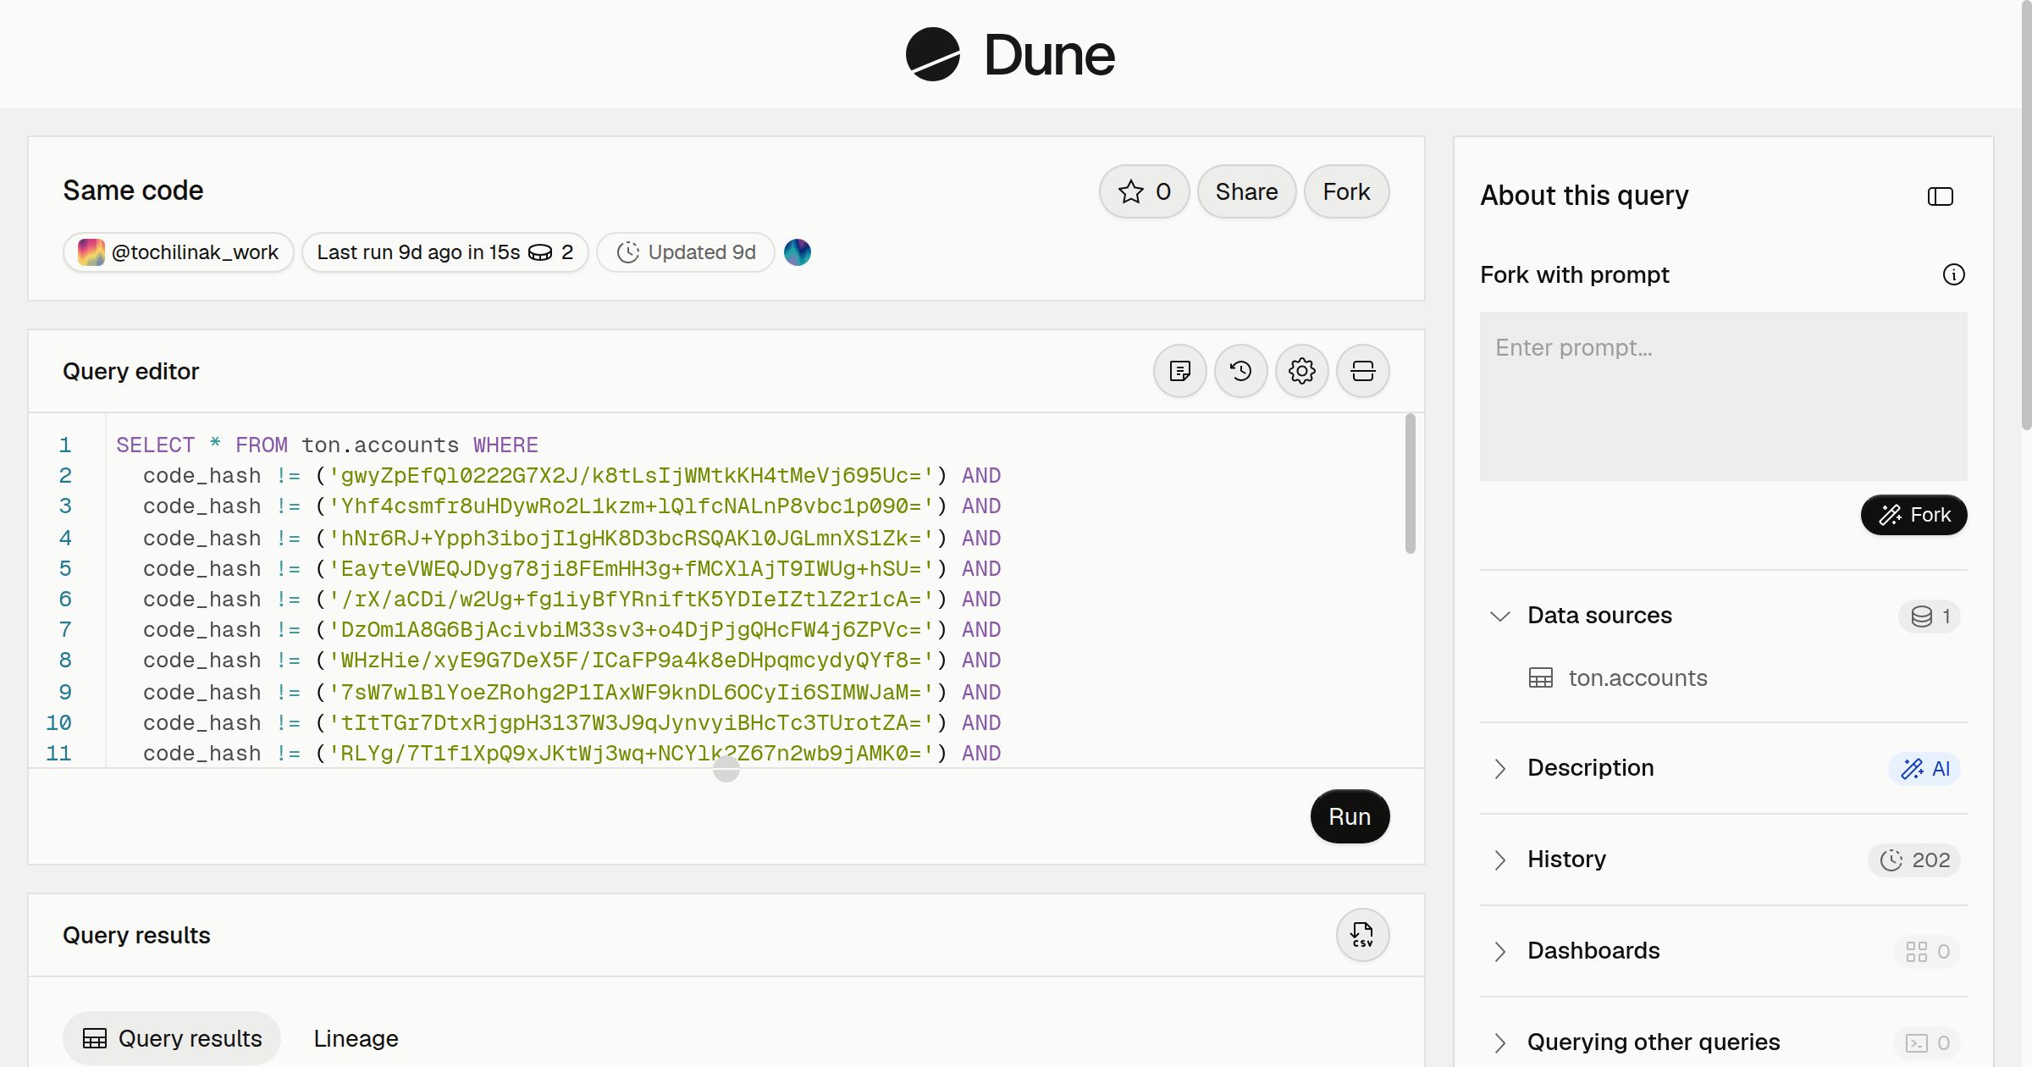Screen dimensions: 2032x1067
Task: Open @tochilinak_work author profile
Action: (x=179, y=252)
